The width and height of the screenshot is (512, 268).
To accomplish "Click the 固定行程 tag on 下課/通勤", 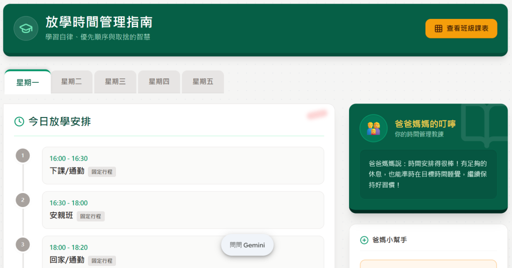I will coord(102,171).
